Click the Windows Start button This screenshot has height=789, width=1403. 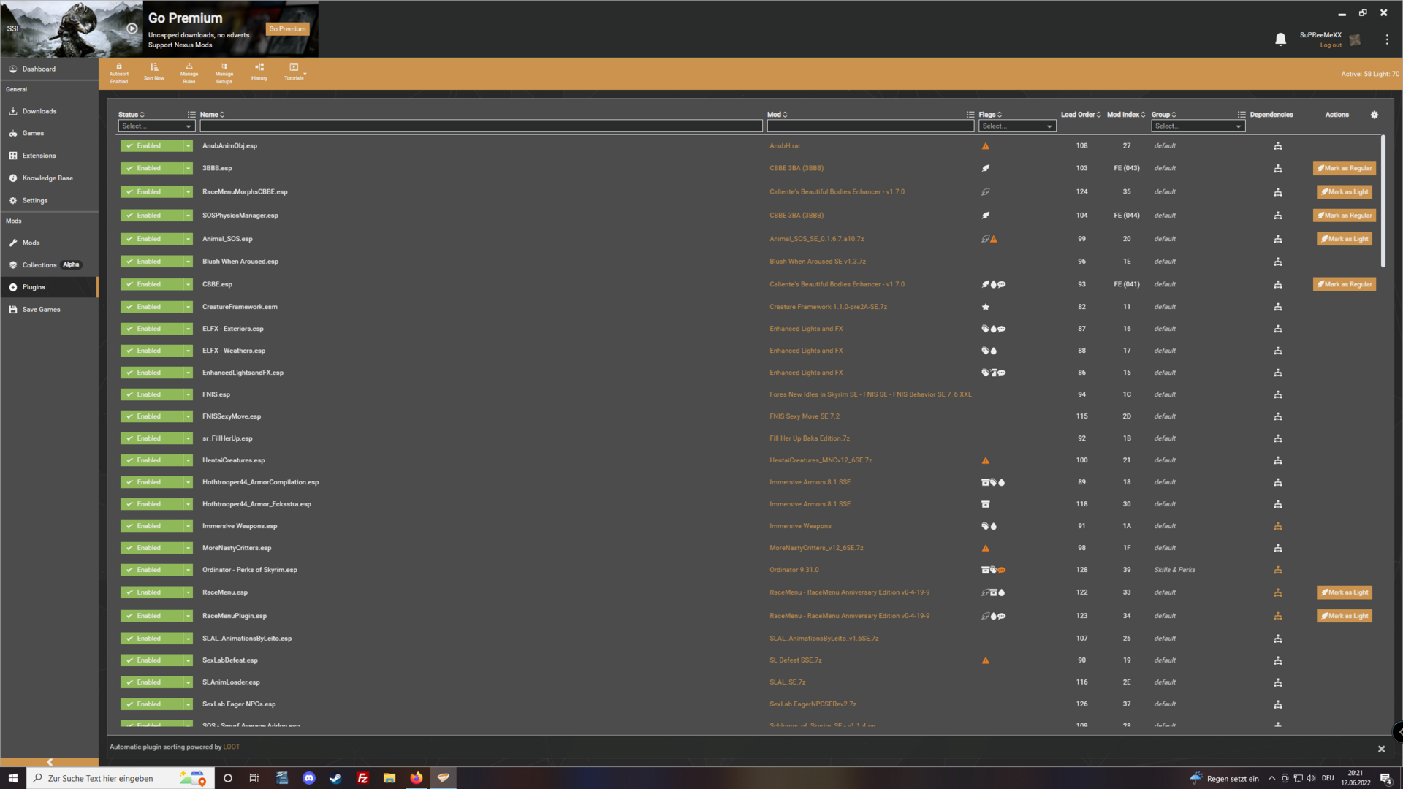pyautogui.click(x=12, y=778)
